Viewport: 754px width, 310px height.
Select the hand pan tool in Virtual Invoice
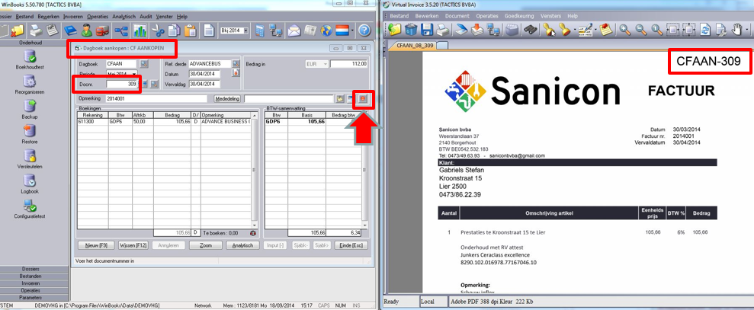(x=737, y=30)
